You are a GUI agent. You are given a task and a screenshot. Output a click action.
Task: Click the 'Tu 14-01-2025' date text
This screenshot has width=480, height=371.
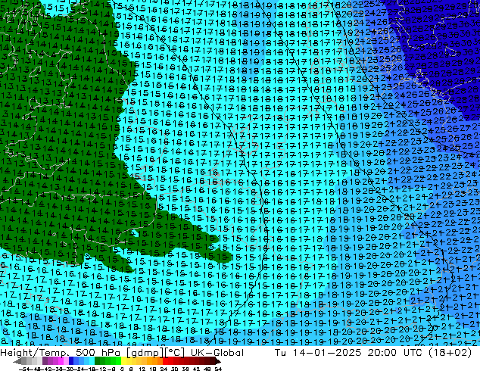(x=318, y=353)
